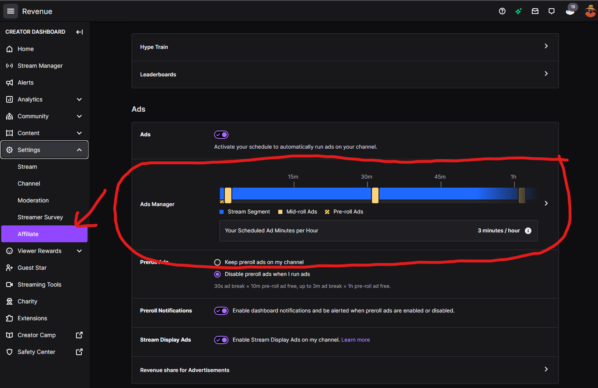Click the Streaming Tools camera icon

tap(9, 285)
